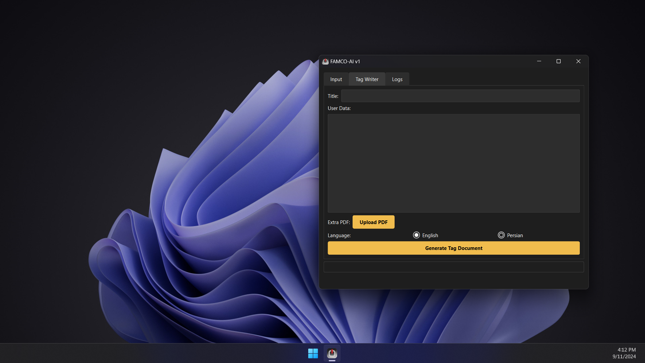The height and width of the screenshot is (363, 645).
Task: Select the Tag Writer tab
Action: (x=367, y=79)
